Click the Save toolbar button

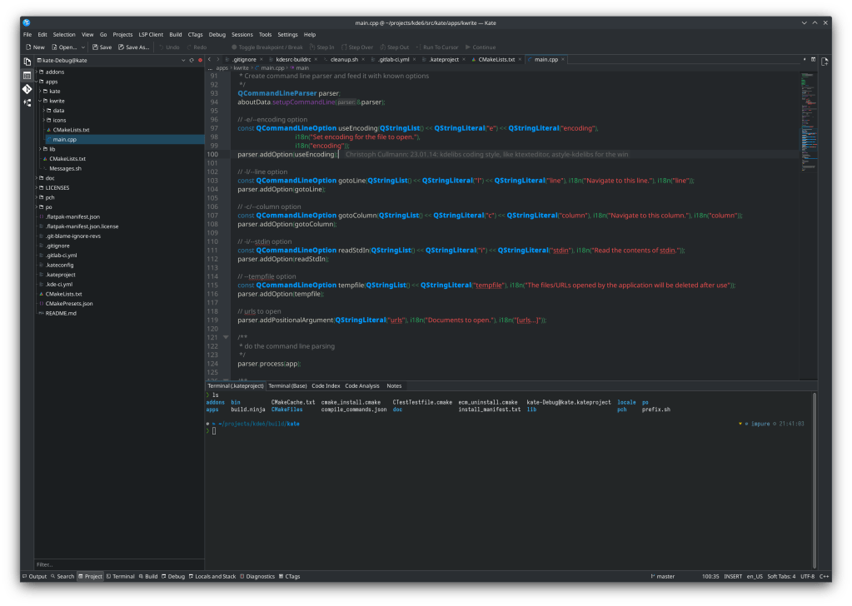[x=101, y=47]
